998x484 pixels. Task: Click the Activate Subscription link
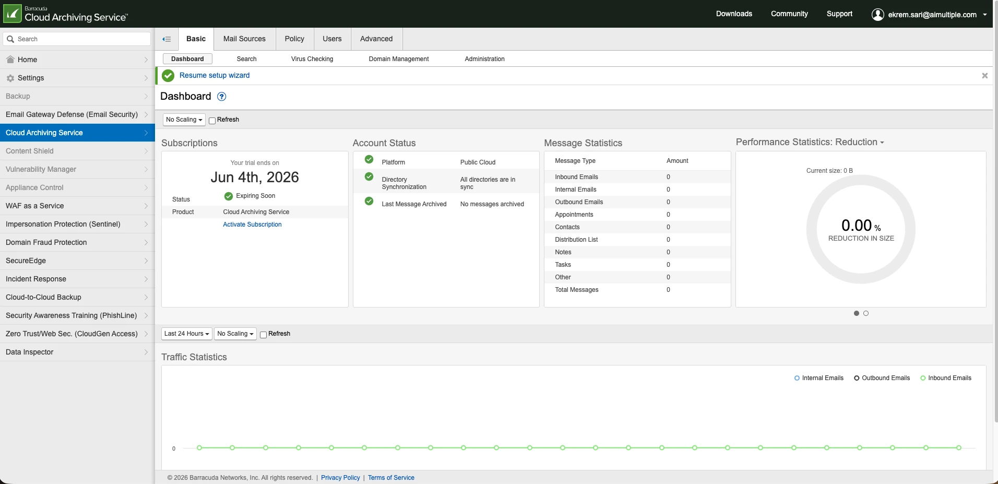coord(252,225)
